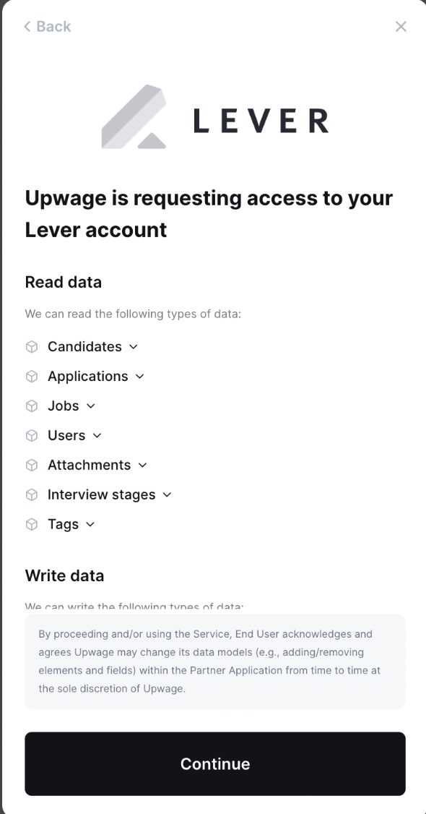
Task: Click the cube icon beside Users
Action: [x=32, y=435]
